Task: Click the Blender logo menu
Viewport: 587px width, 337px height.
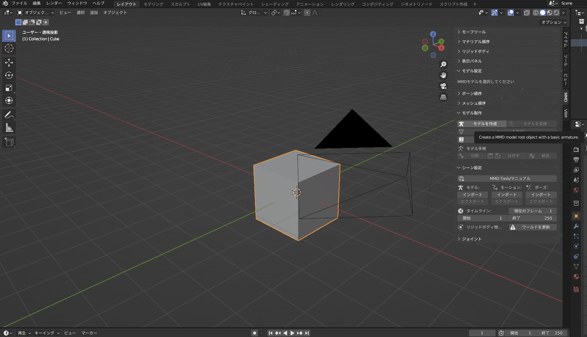Action: point(5,3)
